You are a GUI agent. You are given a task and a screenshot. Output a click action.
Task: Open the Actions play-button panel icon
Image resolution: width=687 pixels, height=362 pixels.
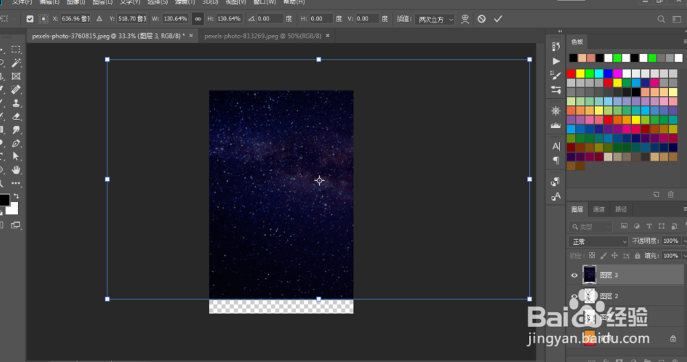(556, 61)
